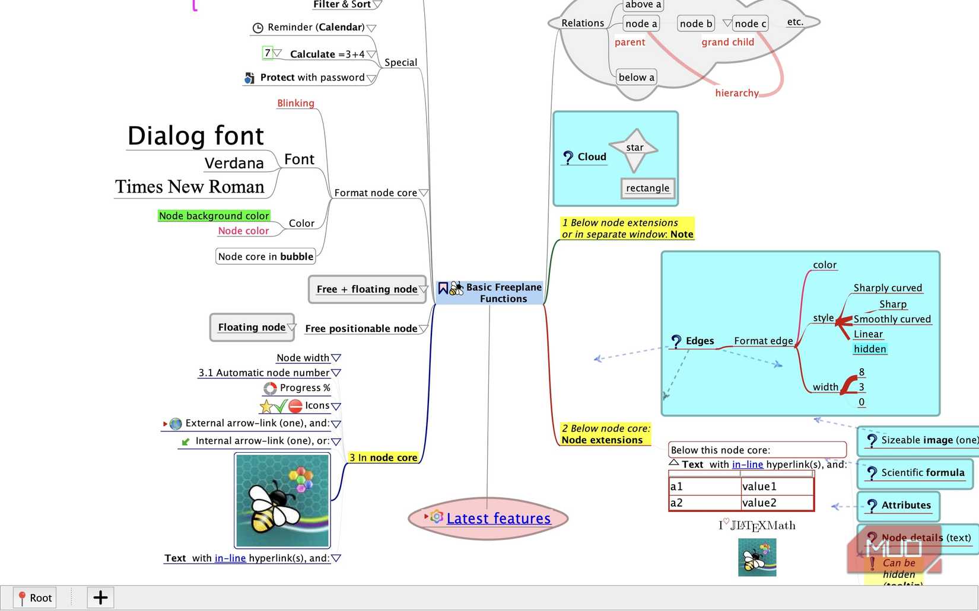Click the globe icon beside External arrow-link
This screenshot has height=611, width=979.
pos(176,424)
